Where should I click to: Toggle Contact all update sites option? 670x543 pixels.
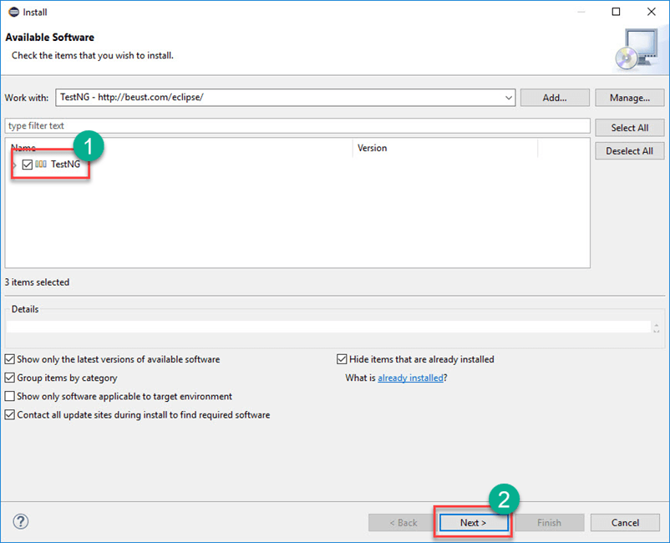(x=11, y=414)
